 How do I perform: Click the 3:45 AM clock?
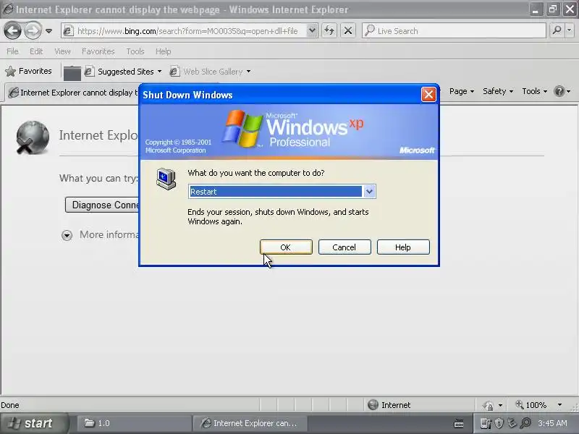(x=552, y=423)
